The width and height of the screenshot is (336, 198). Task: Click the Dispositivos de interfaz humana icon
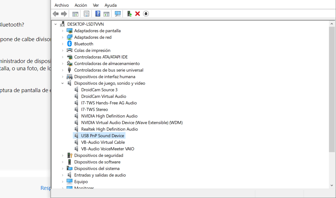69,77
